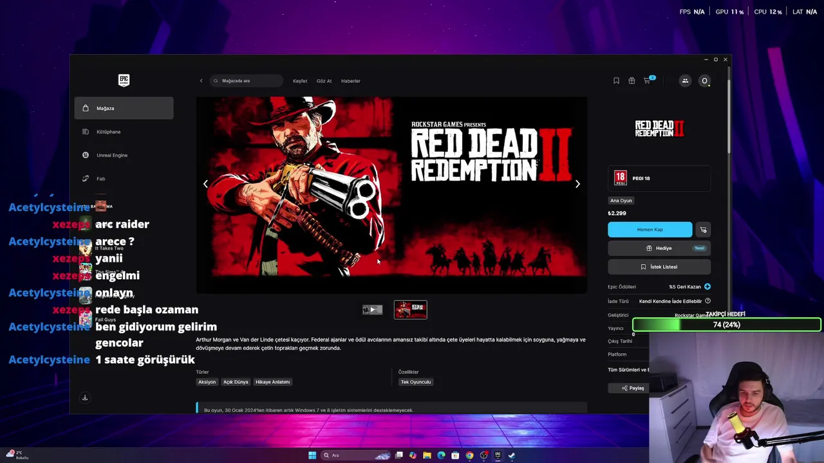This screenshot has height=463, width=824.
Task: Open the wishlist bookmark icon in header
Action: pos(616,81)
